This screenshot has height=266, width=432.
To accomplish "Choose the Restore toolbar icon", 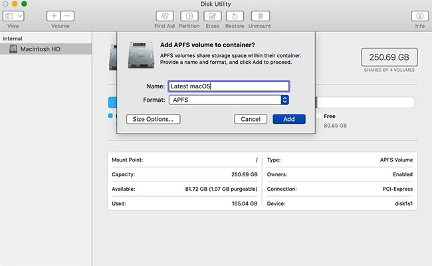I will (235, 16).
